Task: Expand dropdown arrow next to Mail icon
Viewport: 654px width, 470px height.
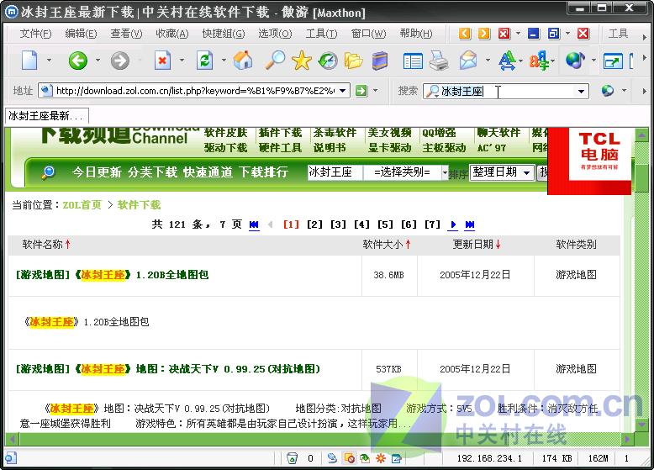Action: coord(488,61)
